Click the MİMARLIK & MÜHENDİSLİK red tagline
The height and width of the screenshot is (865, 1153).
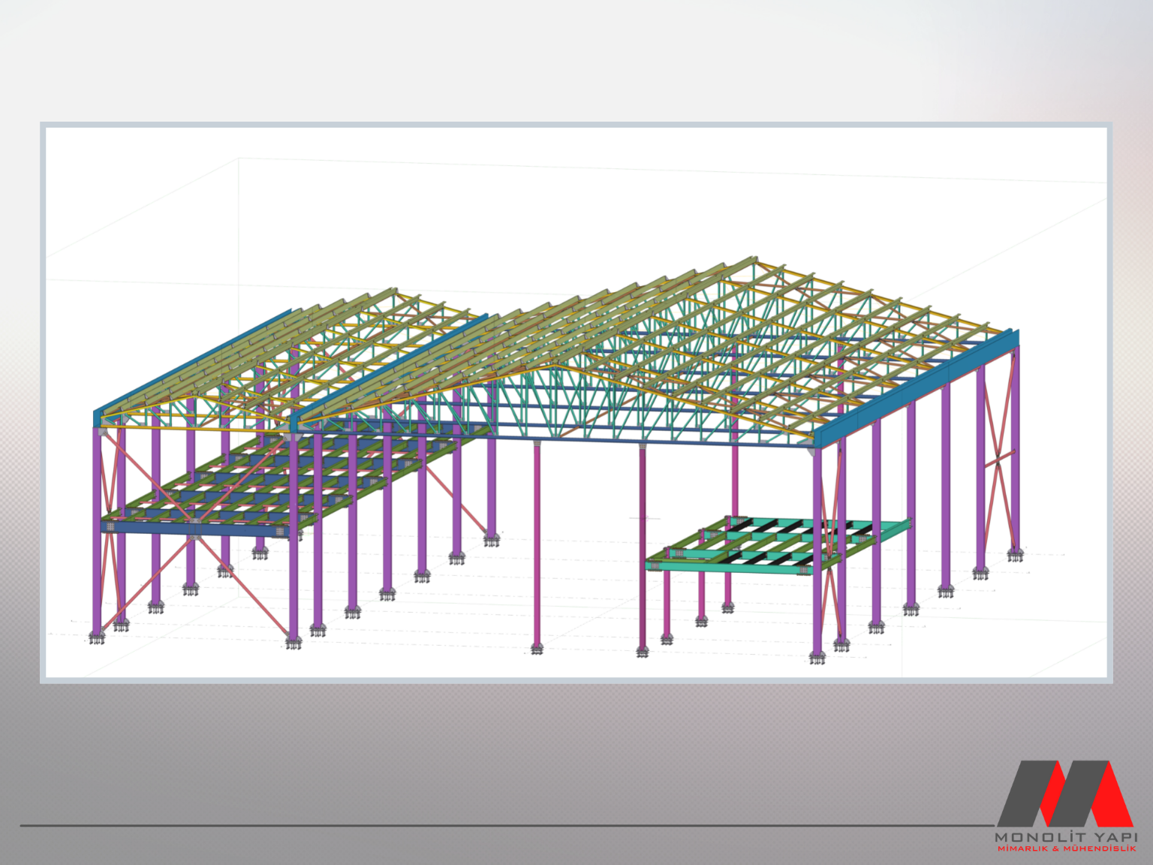coord(1065,848)
